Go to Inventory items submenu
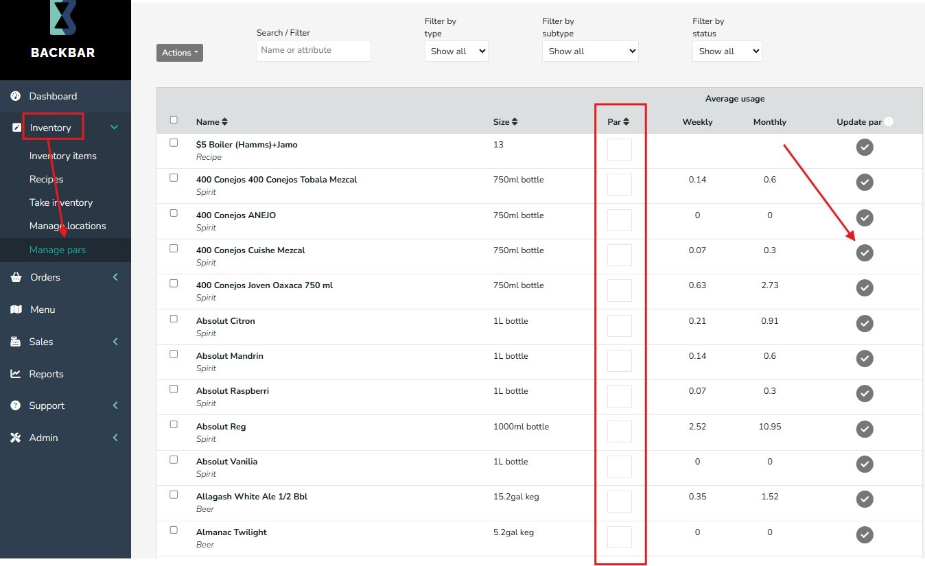Screen dimensions: 925x566 pyautogui.click(x=62, y=156)
